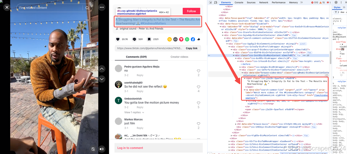Open comments via the speech bubble icon
Image resolution: width=347 pixels, height=154 pixels.
134,39
